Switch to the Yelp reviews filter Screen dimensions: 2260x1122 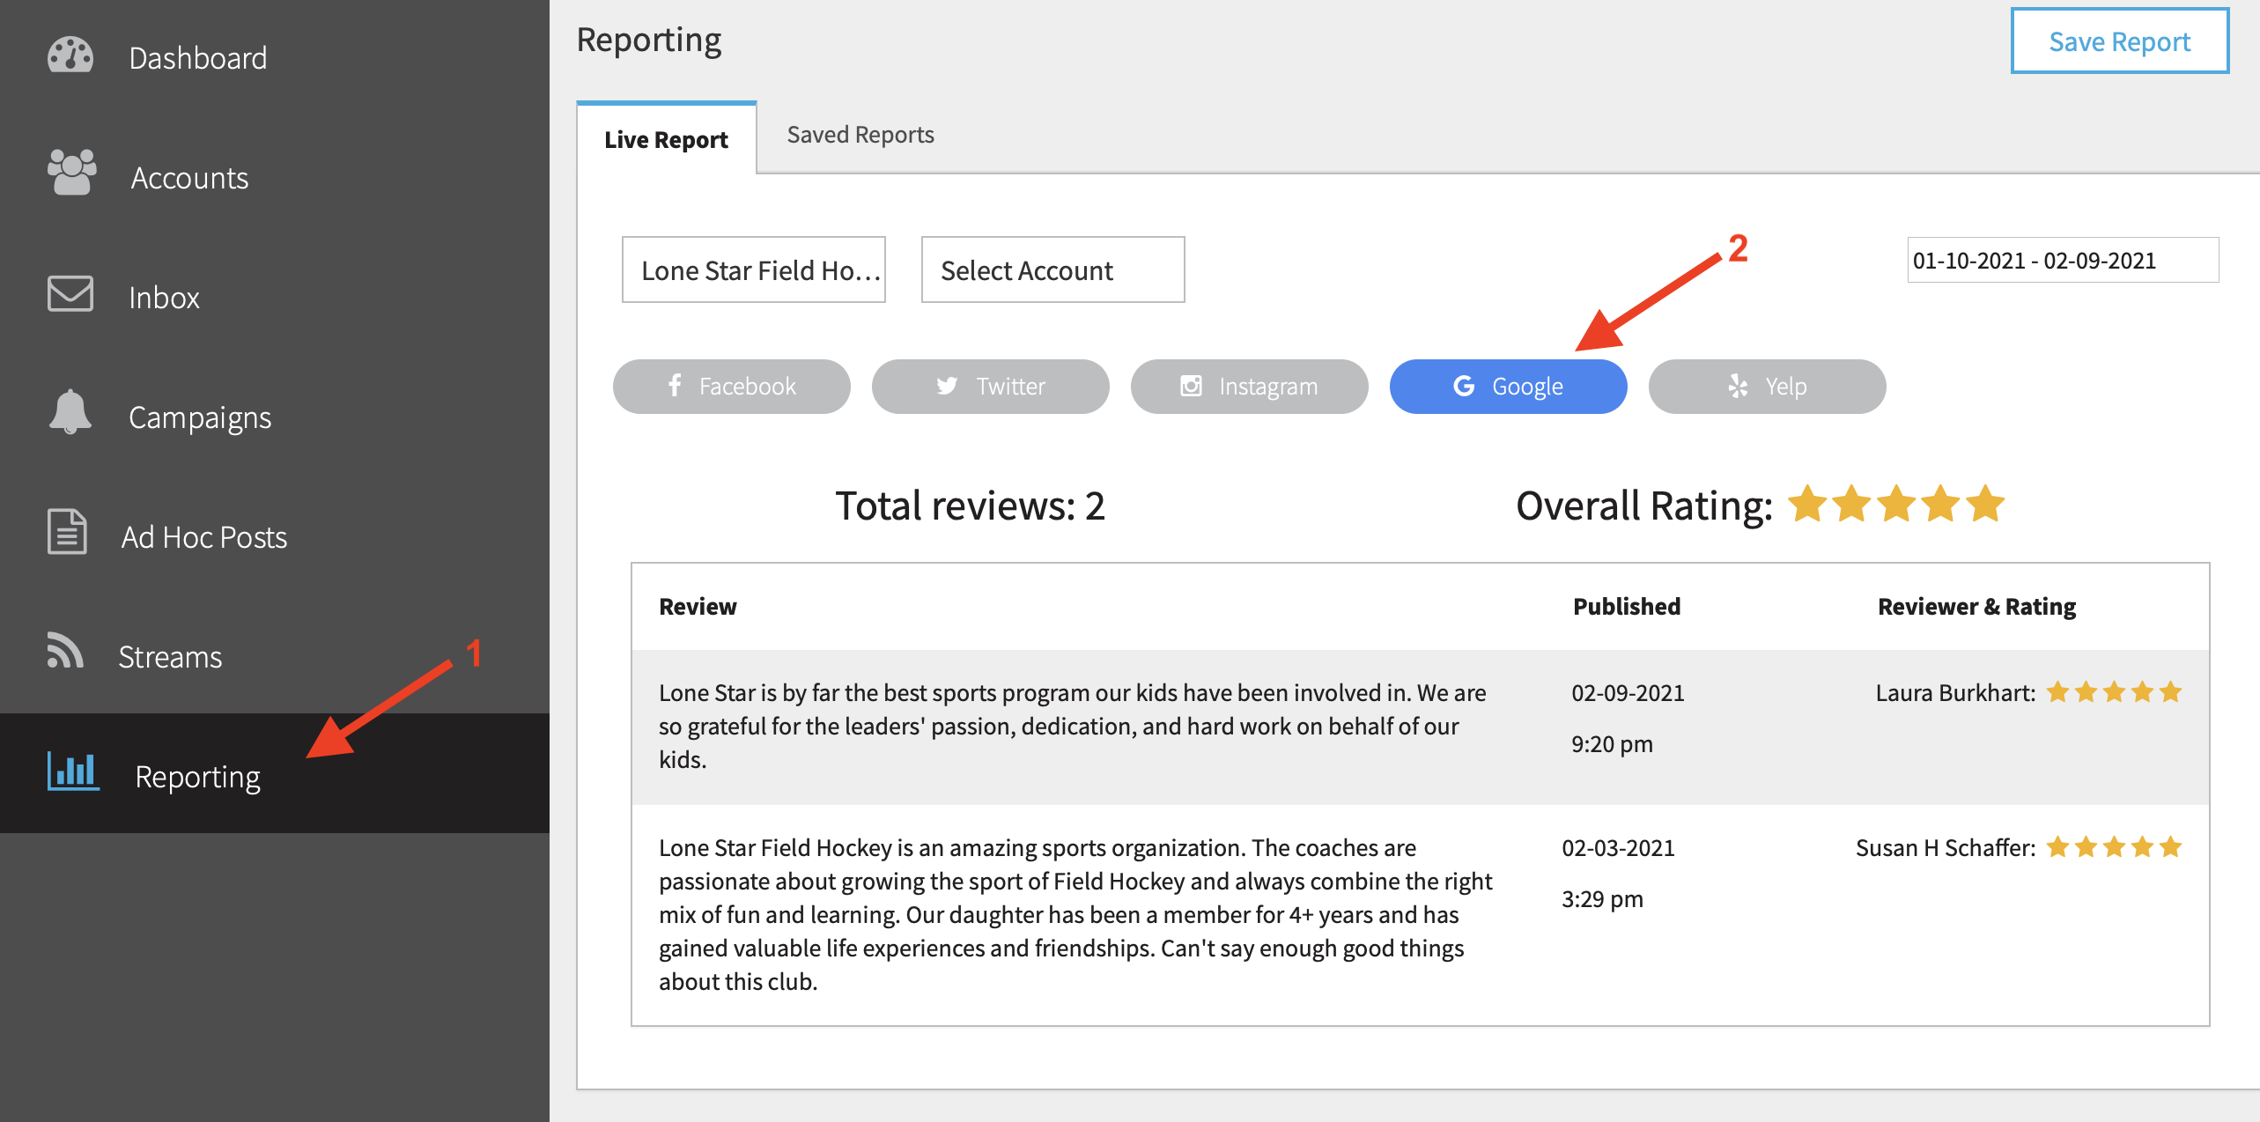[x=1767, y=387]
